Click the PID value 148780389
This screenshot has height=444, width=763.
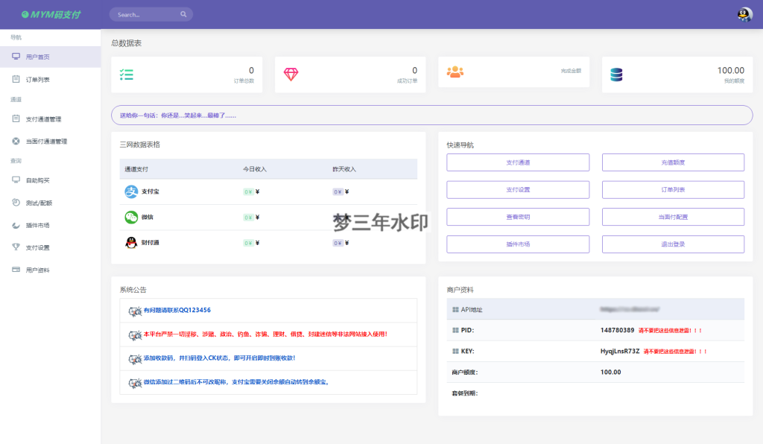pos(617,330)
